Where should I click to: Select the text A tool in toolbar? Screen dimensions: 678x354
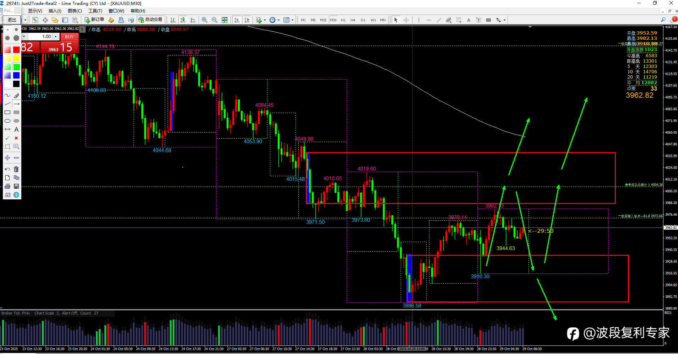coord(468,20)
